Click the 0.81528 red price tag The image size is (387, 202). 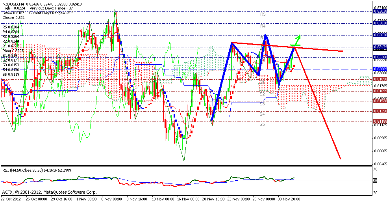380,101
